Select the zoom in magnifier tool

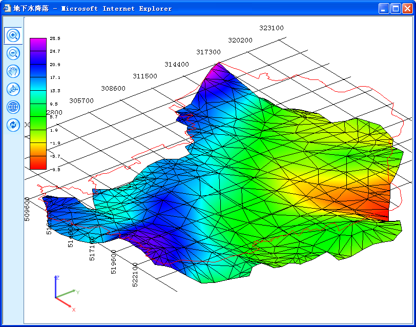point(13,35)
